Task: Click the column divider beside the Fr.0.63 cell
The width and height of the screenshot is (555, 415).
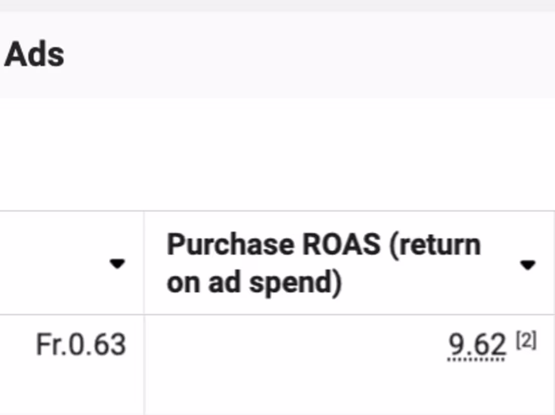Action: coord(144,353)
